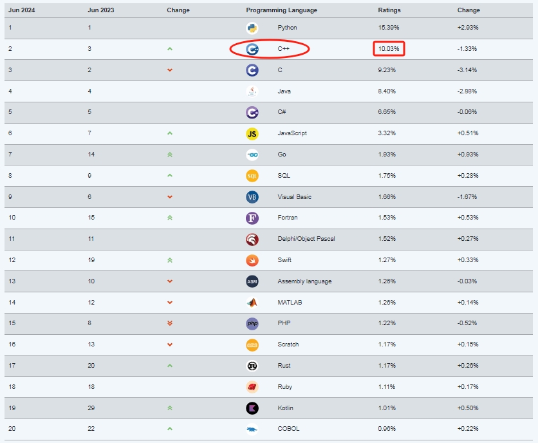Click the Programming Language column header
The height and width of the screenshot is (443, 538).
coord(281,10)
